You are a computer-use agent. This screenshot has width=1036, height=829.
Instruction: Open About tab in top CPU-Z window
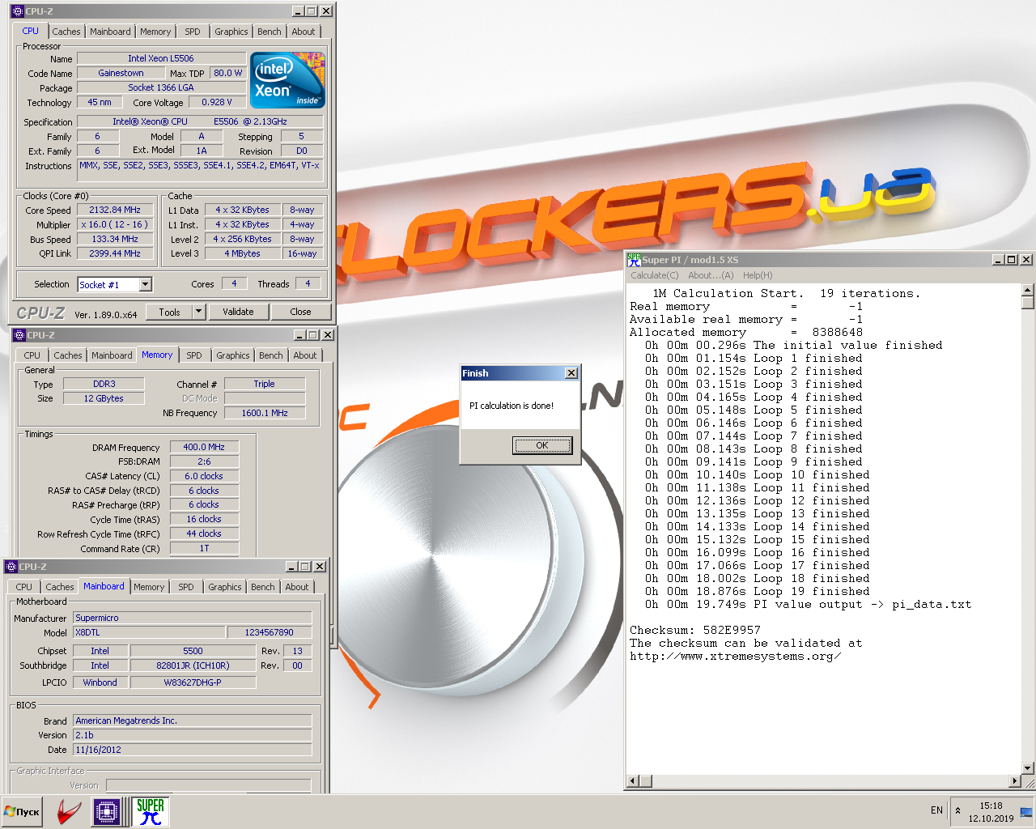click(304, 32)
